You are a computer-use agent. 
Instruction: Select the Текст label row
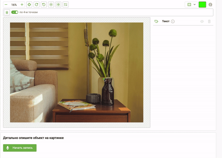[x=183, y=21]
